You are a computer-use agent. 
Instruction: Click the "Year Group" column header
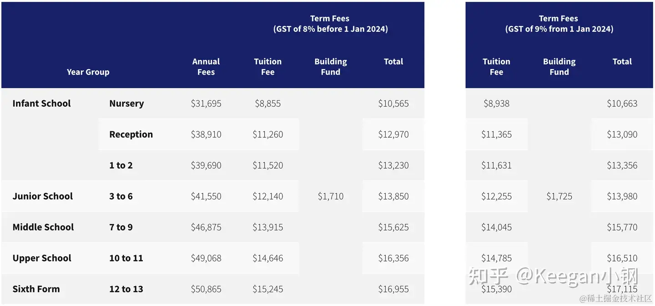88,72
